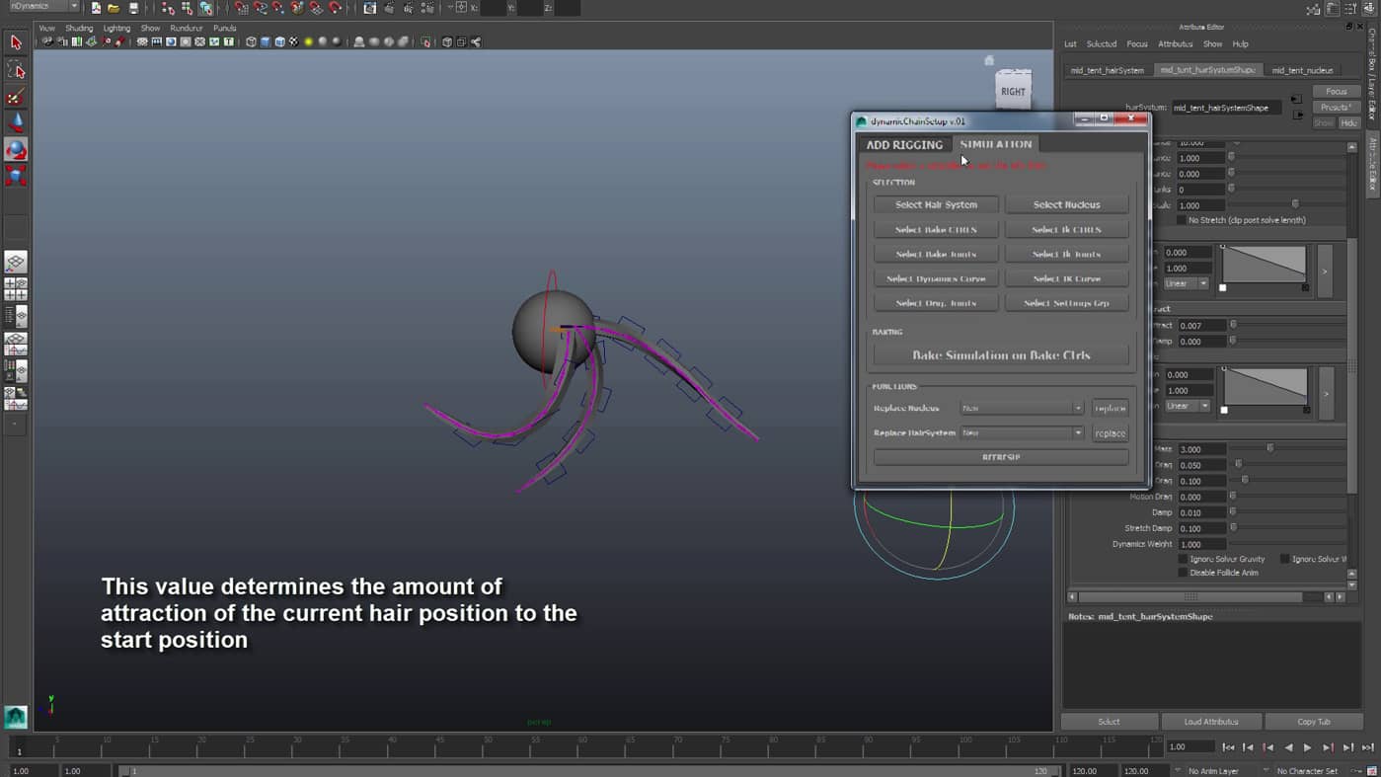Click the New Scene icon

click(x=96, y=8)
